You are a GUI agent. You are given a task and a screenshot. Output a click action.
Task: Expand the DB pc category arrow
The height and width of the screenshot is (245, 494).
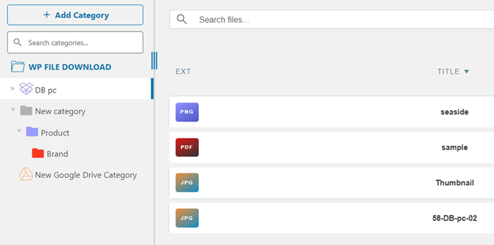pos(12,88)
